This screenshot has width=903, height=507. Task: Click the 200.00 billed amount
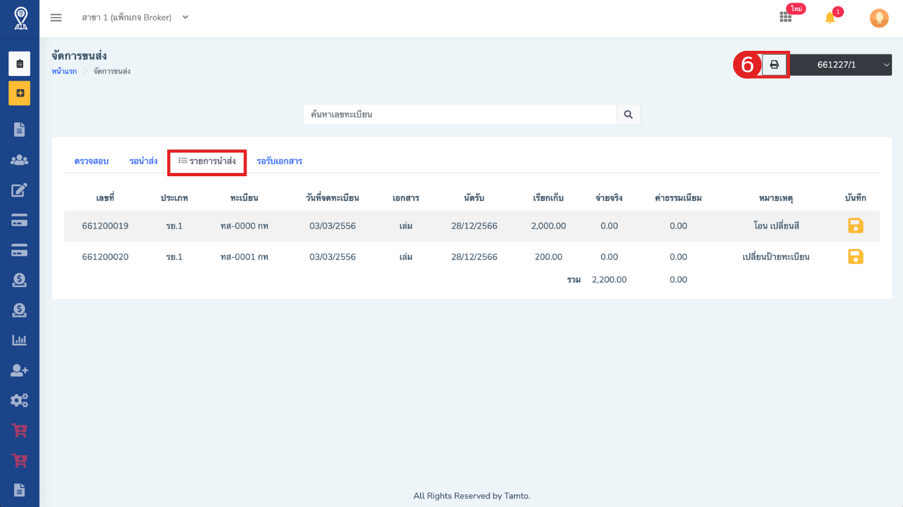(548, 257)
